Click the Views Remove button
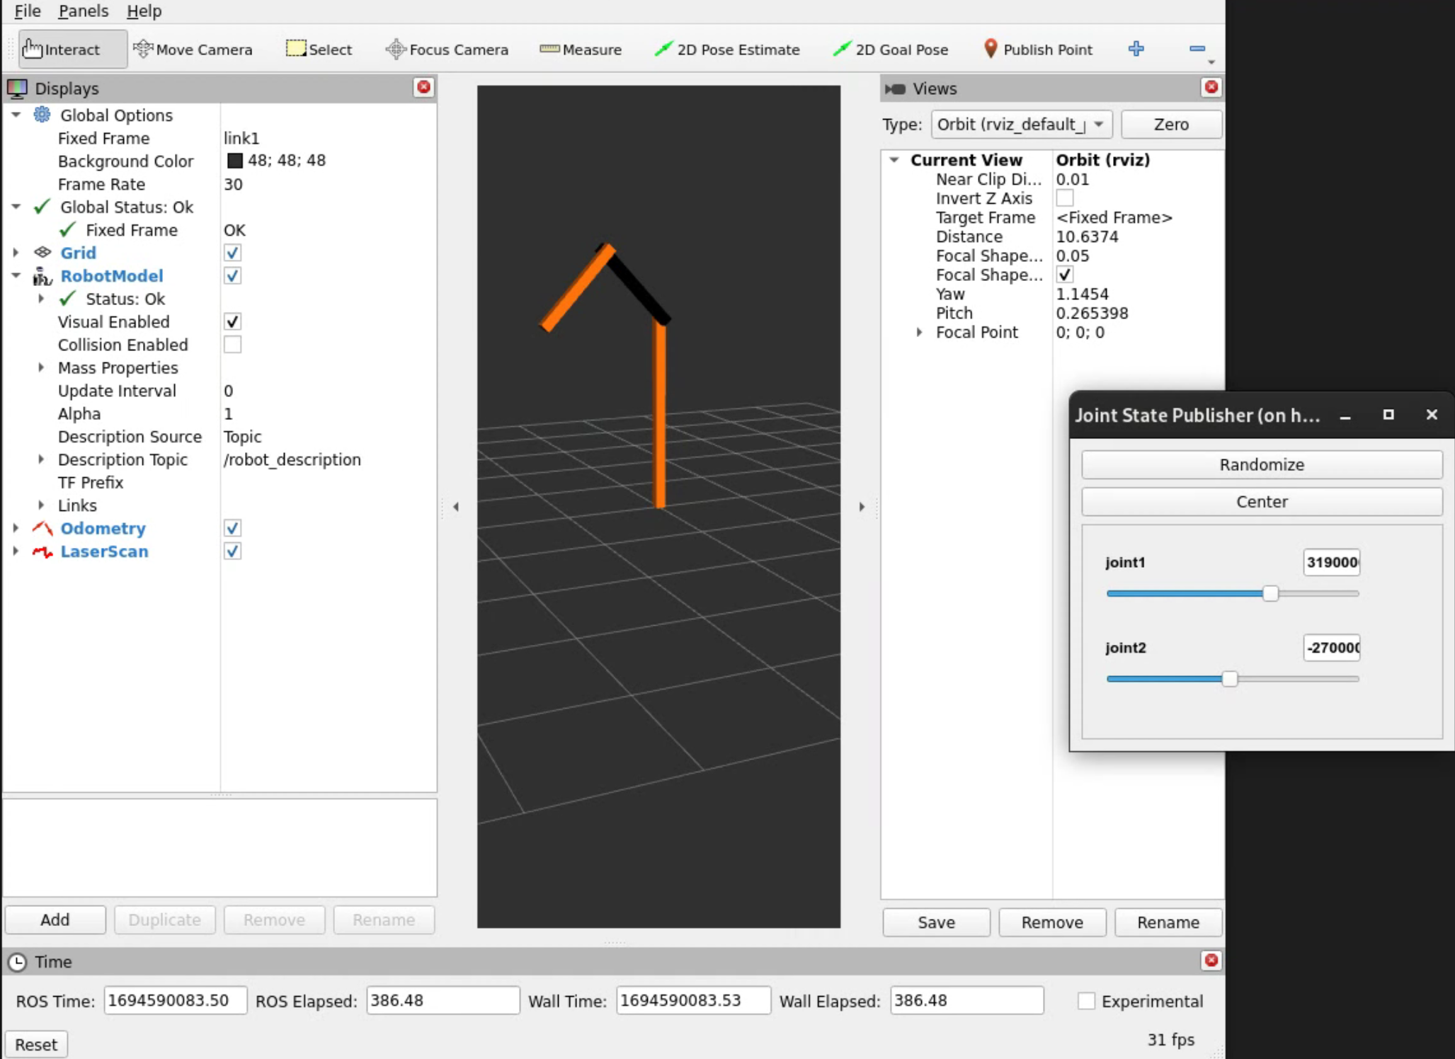The image size is (1455, 1059). 1052,922
